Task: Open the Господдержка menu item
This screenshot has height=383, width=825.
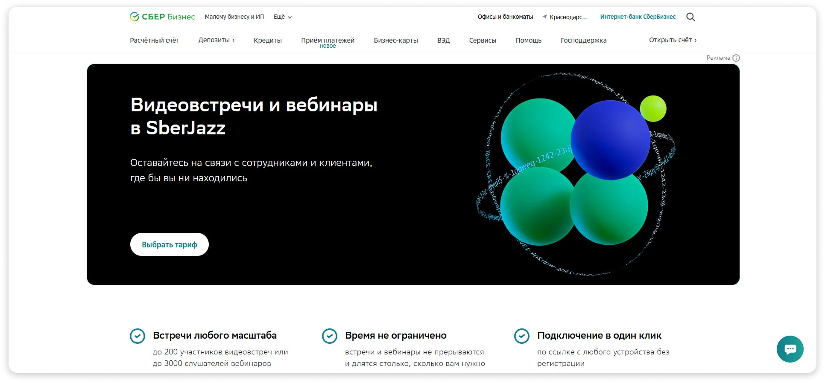Action: coord(584,40)
